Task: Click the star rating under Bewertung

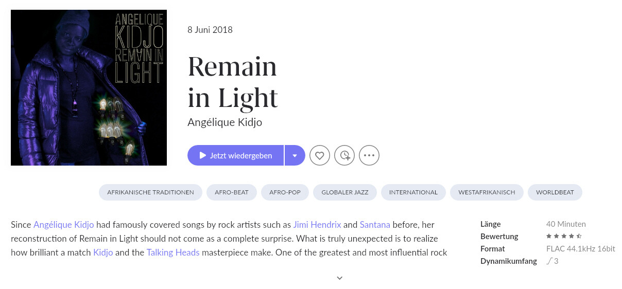Action: point(564,237)
